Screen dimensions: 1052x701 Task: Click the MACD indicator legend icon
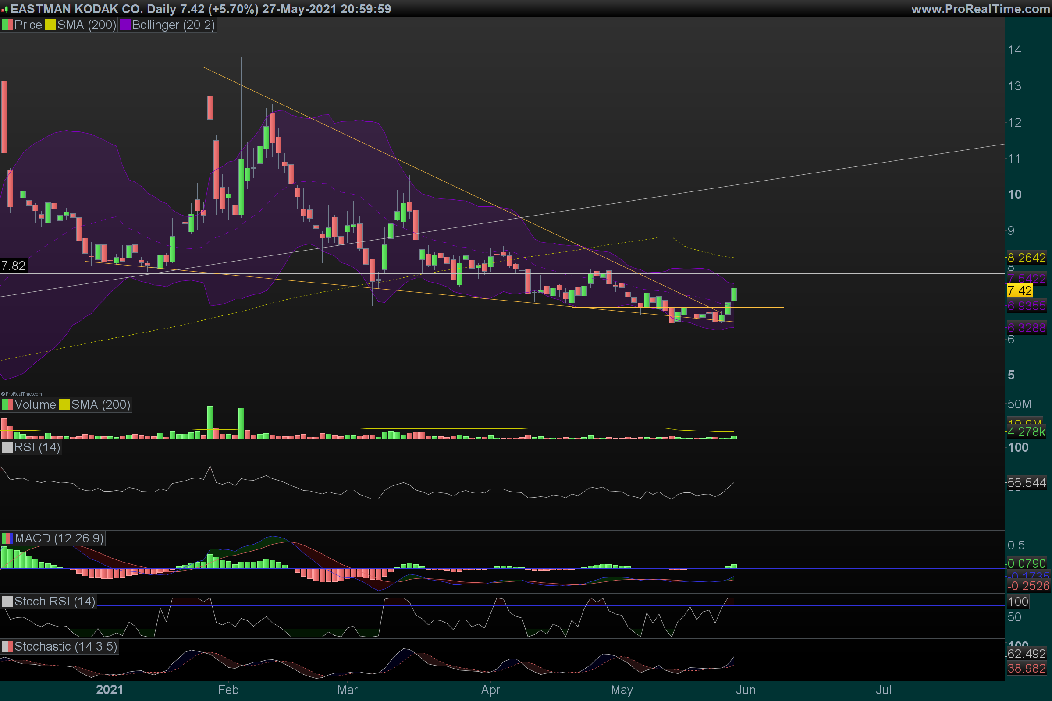[7, 538]
